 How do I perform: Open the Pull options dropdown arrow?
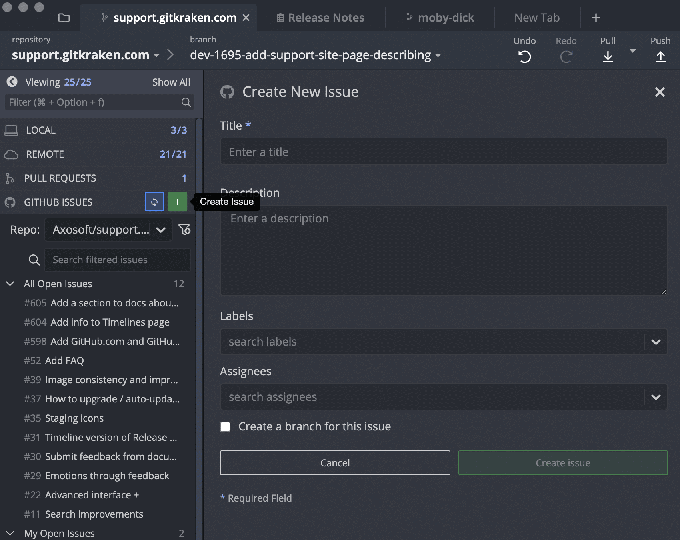633,51
